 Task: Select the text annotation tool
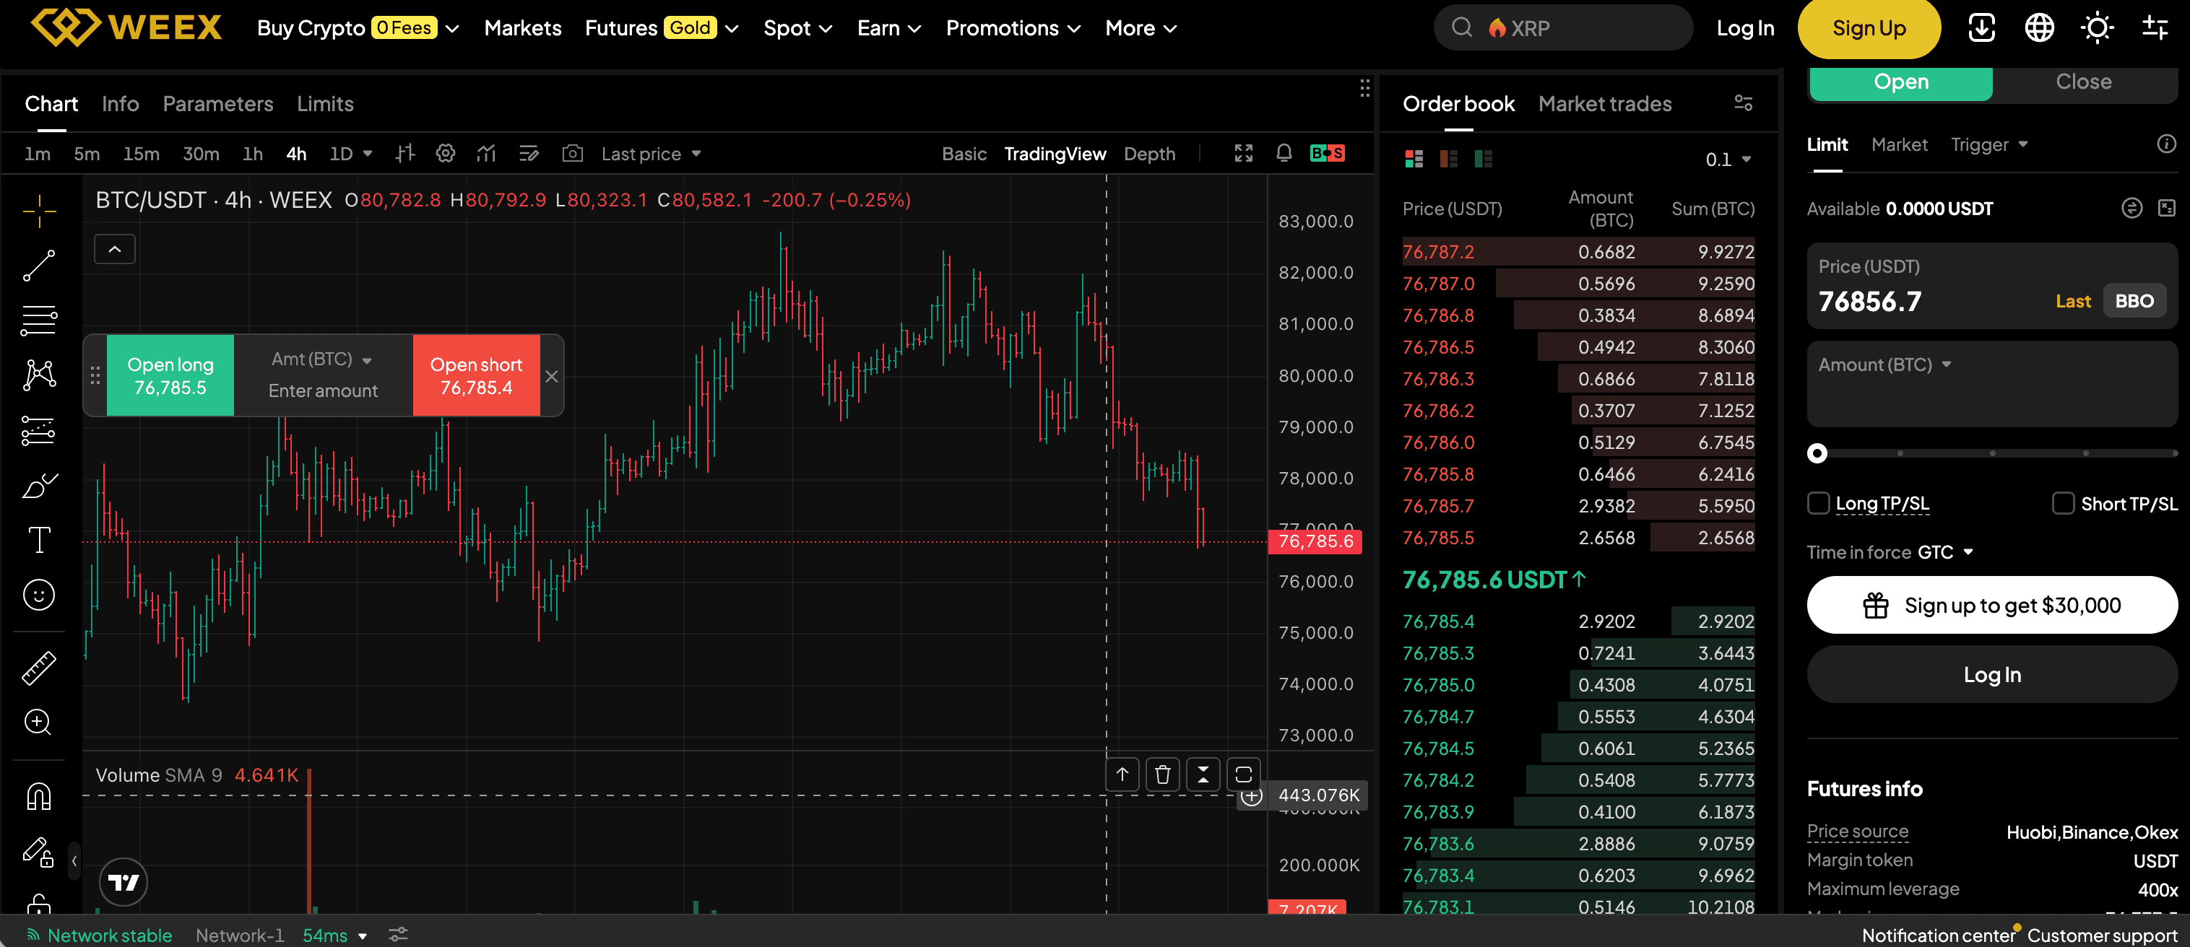39,540
